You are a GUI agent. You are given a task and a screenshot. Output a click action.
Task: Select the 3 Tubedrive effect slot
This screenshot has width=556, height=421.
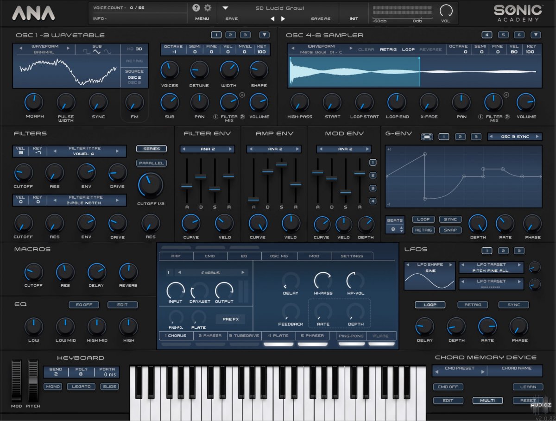point(244,336)
